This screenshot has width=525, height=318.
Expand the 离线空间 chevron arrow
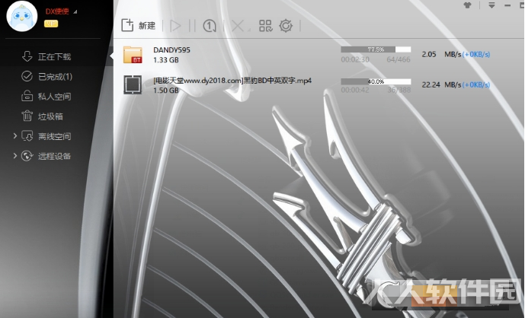[x=14, y=135]
